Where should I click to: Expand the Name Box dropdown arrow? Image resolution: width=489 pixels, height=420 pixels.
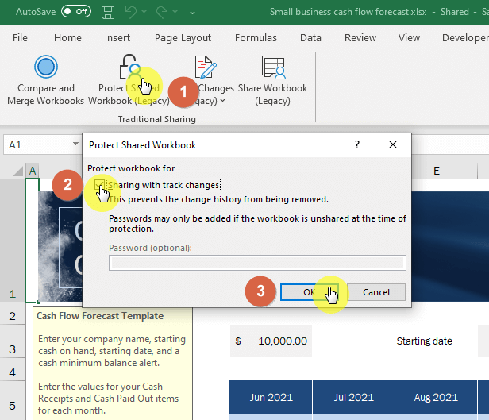click(x=75, y=144)
